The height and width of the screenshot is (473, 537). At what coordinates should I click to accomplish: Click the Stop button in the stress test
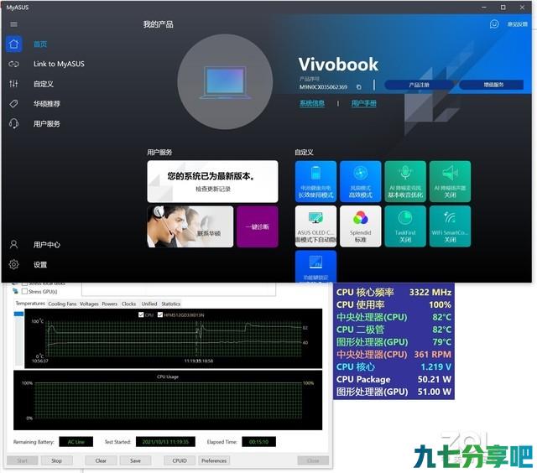pos(56,460)
